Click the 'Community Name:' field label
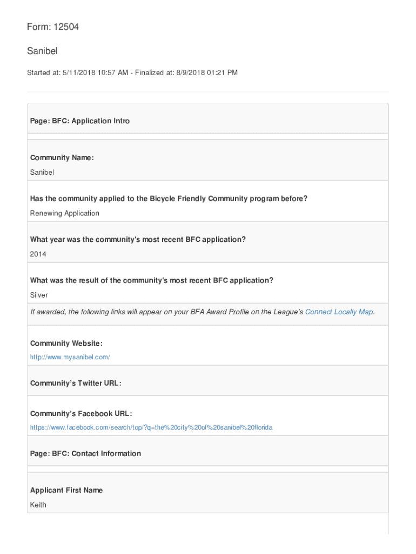This screenshot has height=554, width=416. tap(62, 157)
